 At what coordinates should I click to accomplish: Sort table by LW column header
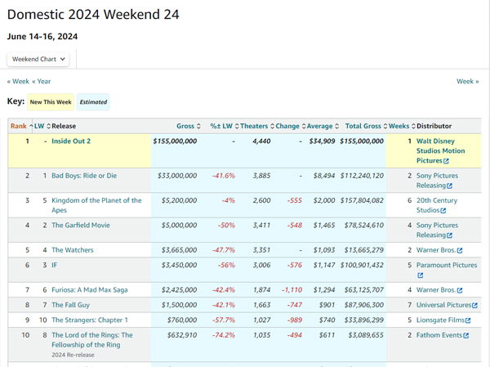pos(39,126)
